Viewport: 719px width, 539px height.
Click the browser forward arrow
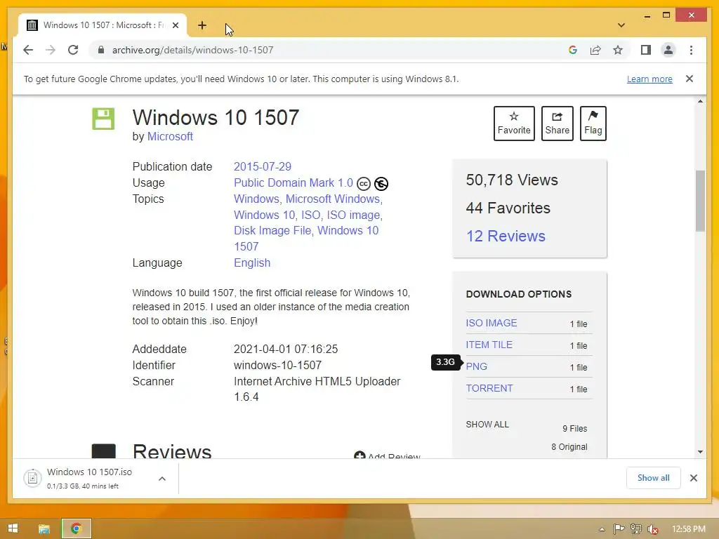(51, 50)
